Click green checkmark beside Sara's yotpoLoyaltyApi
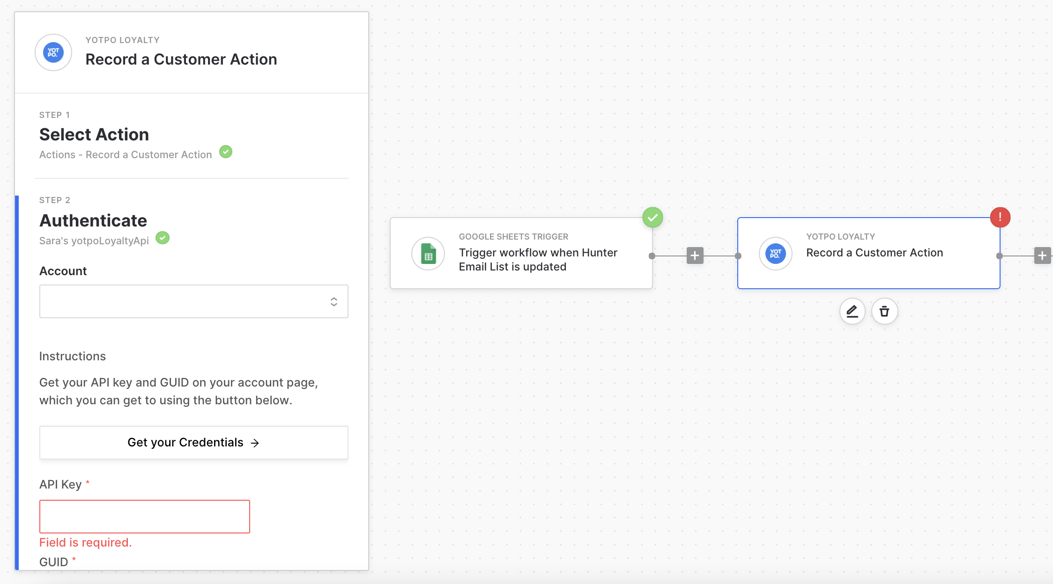 coord(163,238)
